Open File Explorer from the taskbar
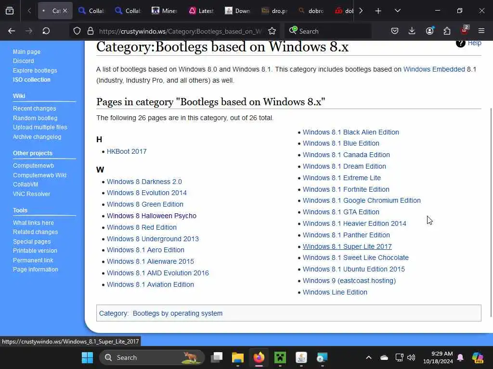The width and height of the screenshot is (493, 369). point(238,357)
